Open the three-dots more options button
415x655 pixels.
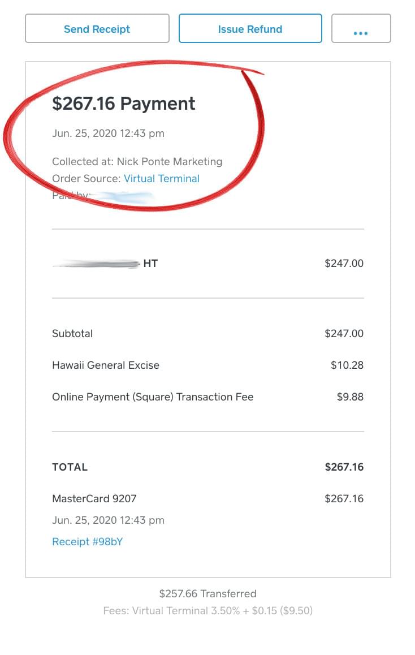(x=361, y=28)
